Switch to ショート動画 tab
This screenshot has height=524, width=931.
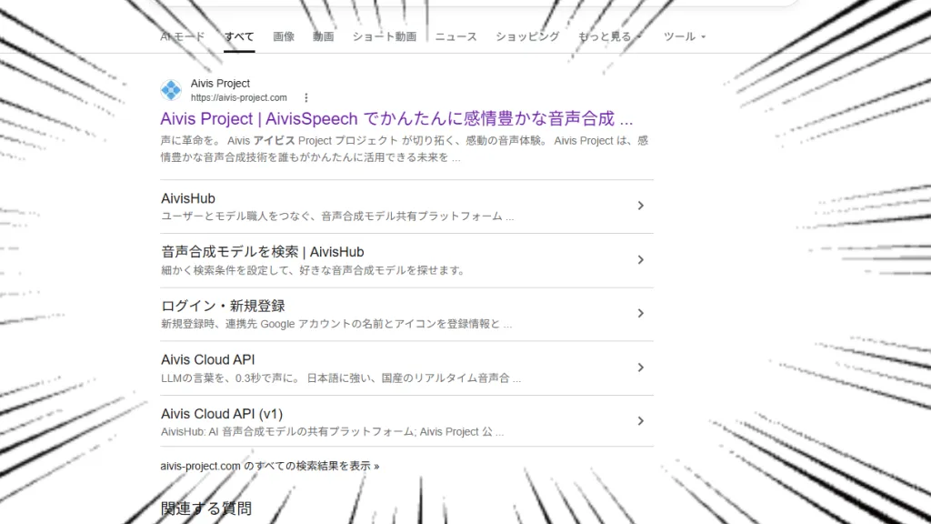385,36
